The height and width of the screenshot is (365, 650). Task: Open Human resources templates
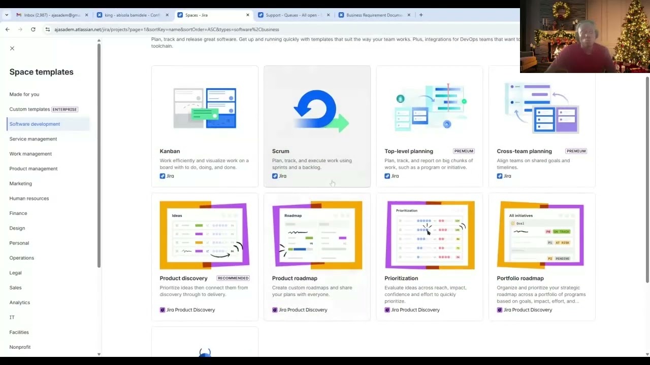[29, 198]
